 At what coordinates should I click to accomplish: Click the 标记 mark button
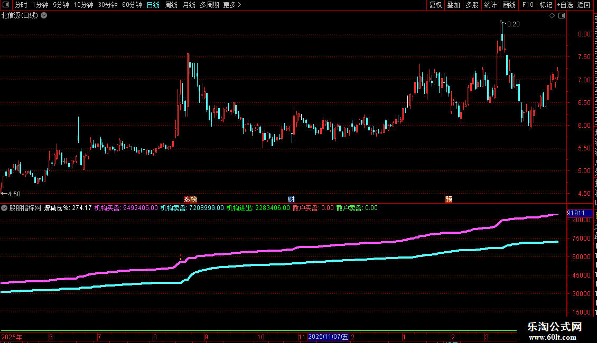pyautogui.click(x=546, y=5)
